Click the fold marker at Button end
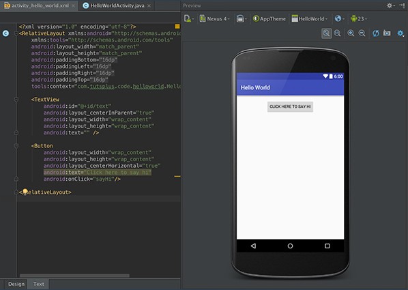The width and height of the screenshot is (408, 290). coord(16,179)
